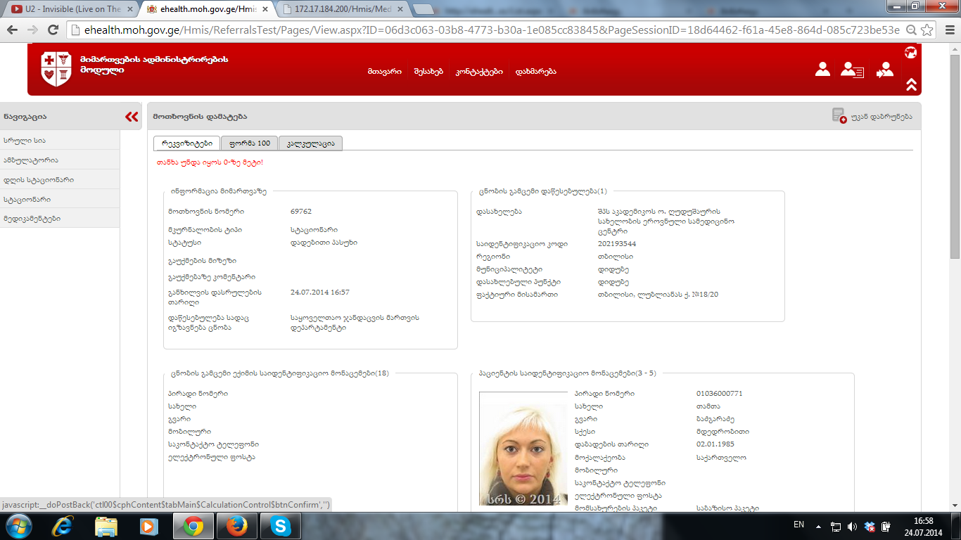Reload the page using browser refresh button
The width and height of the screenshot is (961, 540).
point(53,30)
